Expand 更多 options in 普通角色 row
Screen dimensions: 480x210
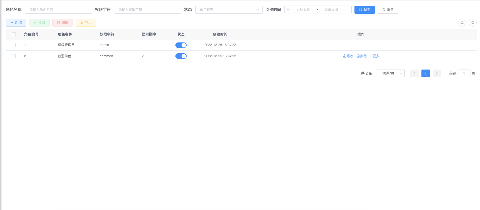coord(374,56)
